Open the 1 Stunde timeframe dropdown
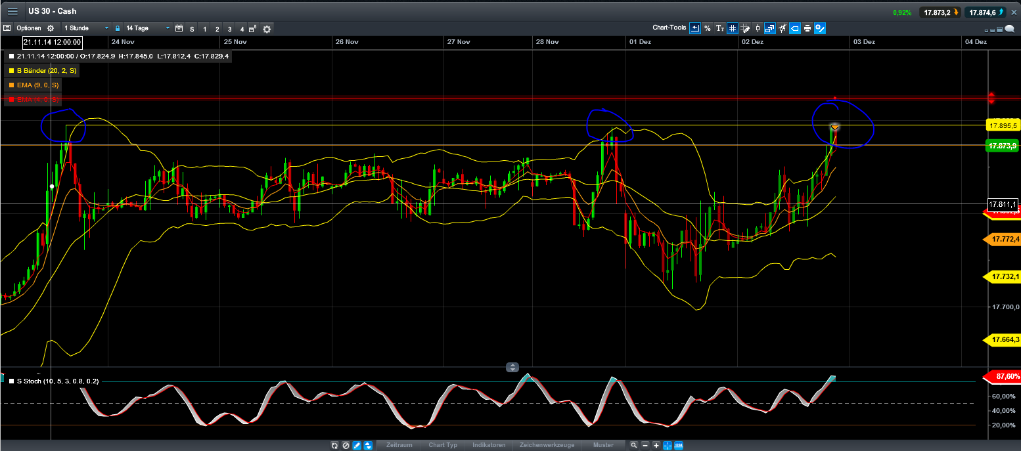Image resolution: width=1021 pixels, height=451 pixels. point(84,28)
